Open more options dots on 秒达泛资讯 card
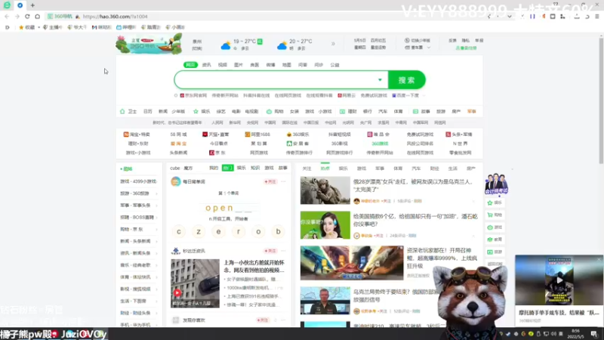The height and width of the screenshot is (340, 604). (284, 251)
